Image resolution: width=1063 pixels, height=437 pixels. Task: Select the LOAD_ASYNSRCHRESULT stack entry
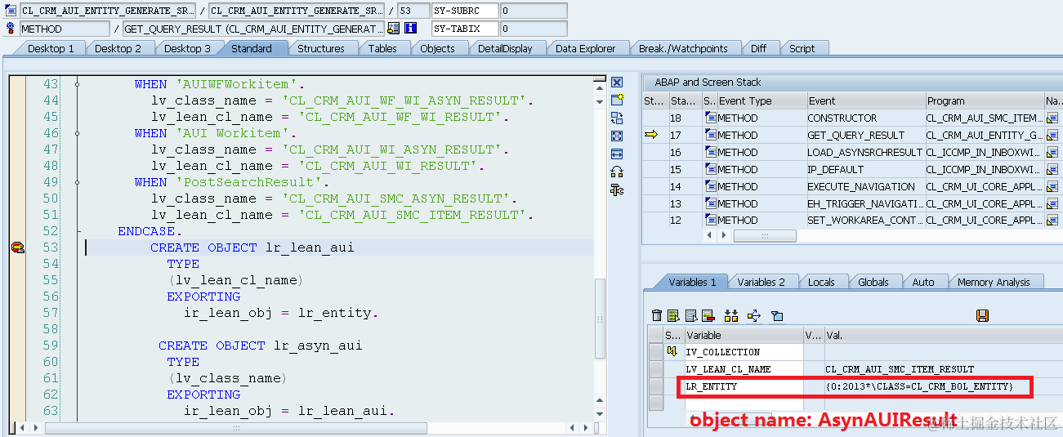click(x=865, y=153)
